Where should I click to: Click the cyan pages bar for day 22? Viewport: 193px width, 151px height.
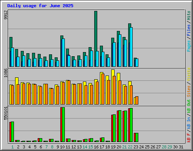[131, 47]
